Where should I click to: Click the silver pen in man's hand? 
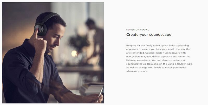click(x=100, y=95)
